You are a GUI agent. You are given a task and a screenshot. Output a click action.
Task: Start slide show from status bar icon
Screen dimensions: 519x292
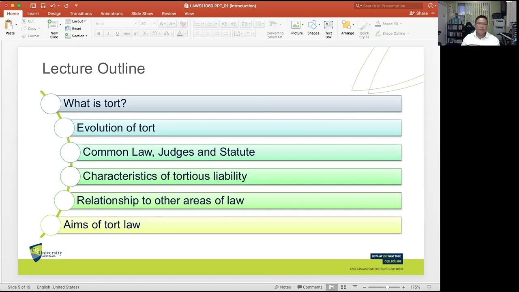coord(355,287)
